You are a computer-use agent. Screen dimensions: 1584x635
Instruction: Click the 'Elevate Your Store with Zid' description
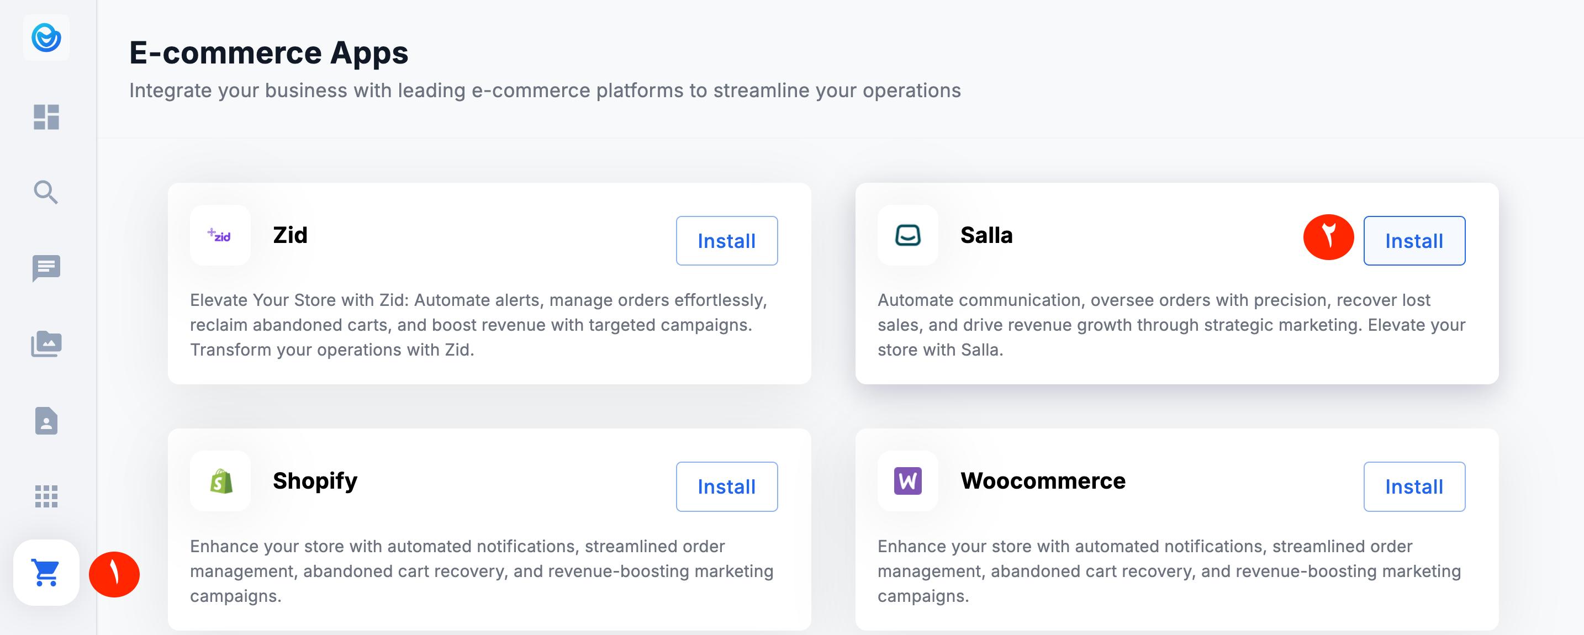click(478, 325)
